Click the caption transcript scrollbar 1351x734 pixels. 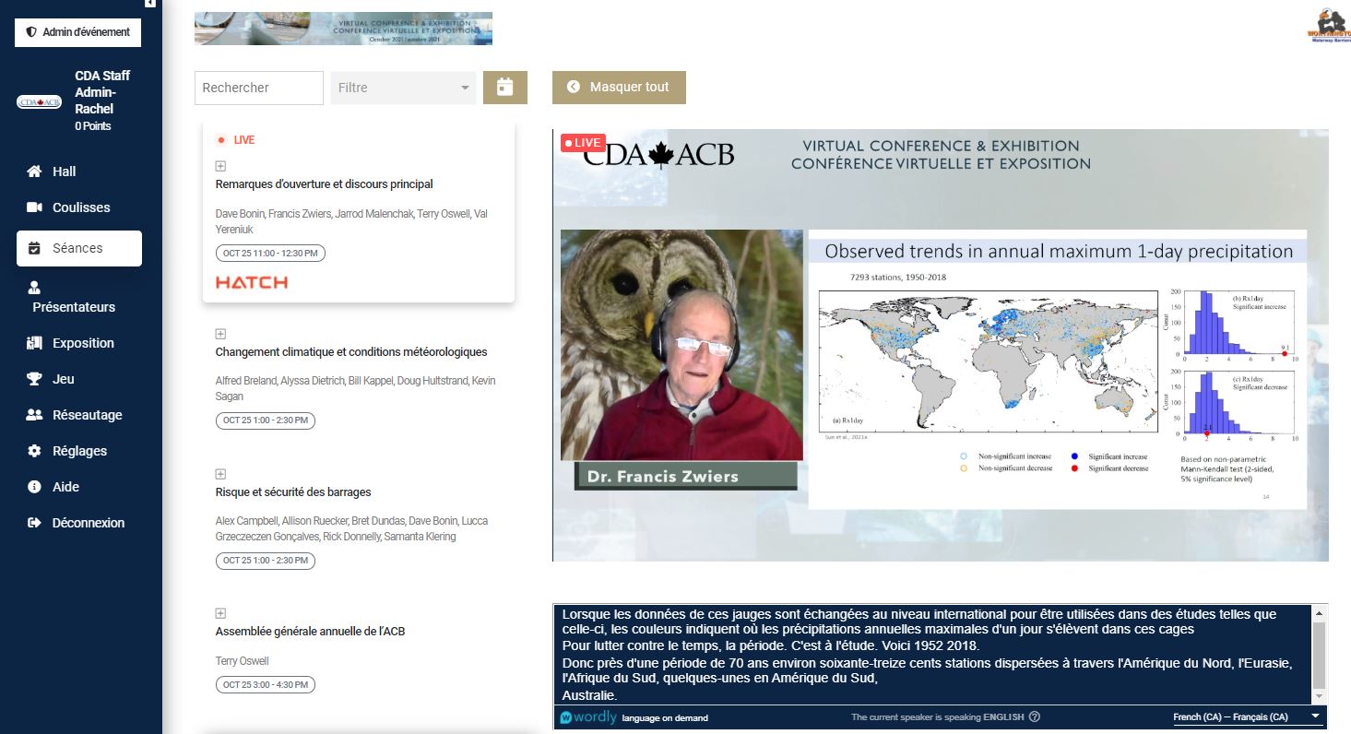1318,656
